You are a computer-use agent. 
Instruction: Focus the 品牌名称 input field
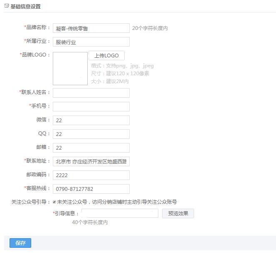tap(91, 28)
